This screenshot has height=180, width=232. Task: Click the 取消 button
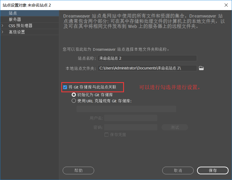pyautogui.click(x=178, y=170)
